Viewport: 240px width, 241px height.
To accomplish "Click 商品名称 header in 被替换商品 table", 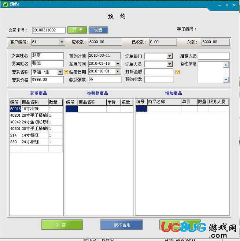I will [x=92, y=102].
